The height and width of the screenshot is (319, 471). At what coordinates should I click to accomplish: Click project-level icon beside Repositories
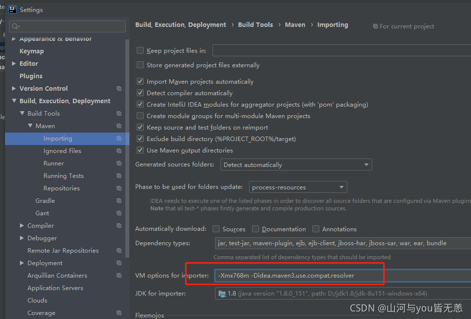(x=119, y=188)
